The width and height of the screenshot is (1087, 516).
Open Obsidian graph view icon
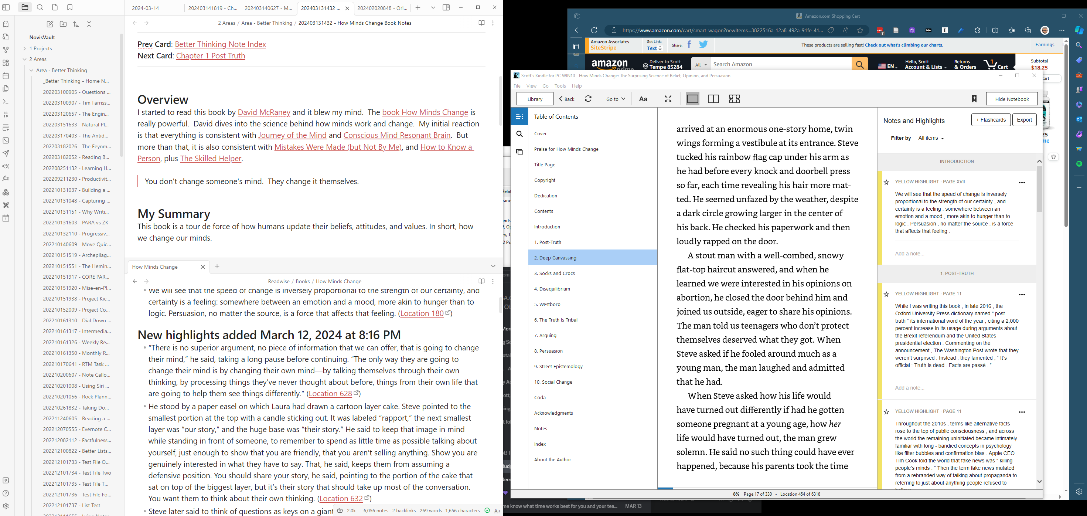point(6,50)
